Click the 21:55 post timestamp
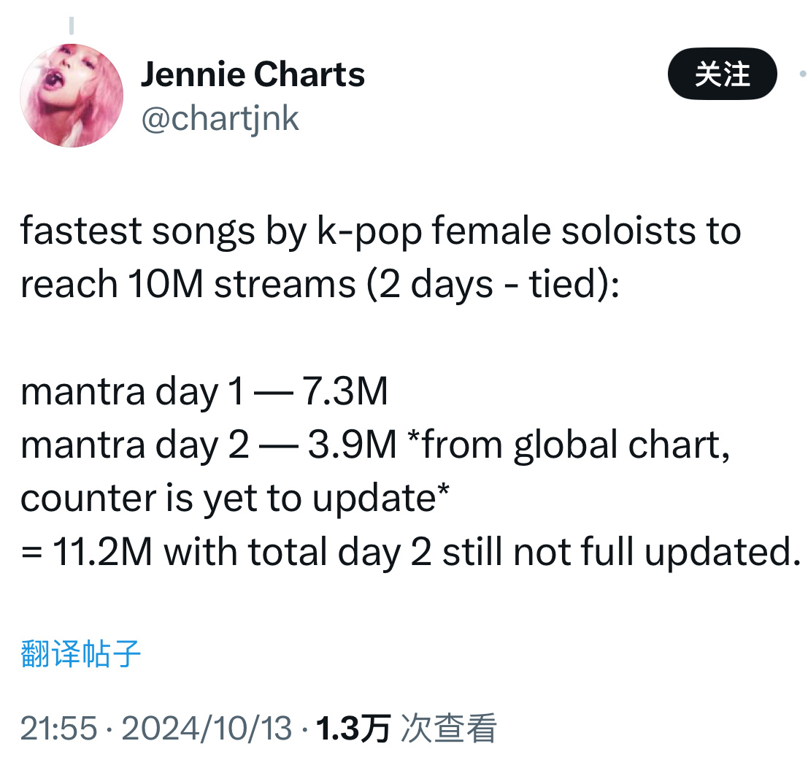 pyautogui.click(x=58, y=729)
